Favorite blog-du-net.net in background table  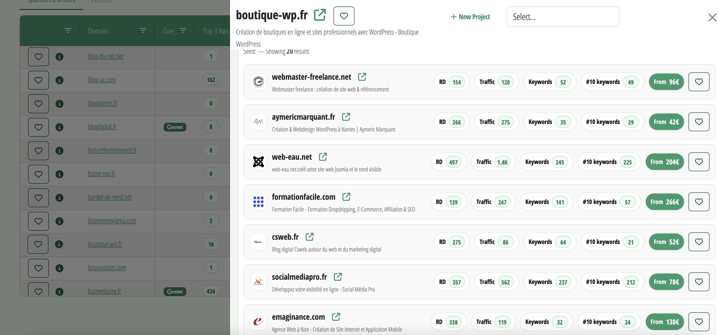coord(38,56)
